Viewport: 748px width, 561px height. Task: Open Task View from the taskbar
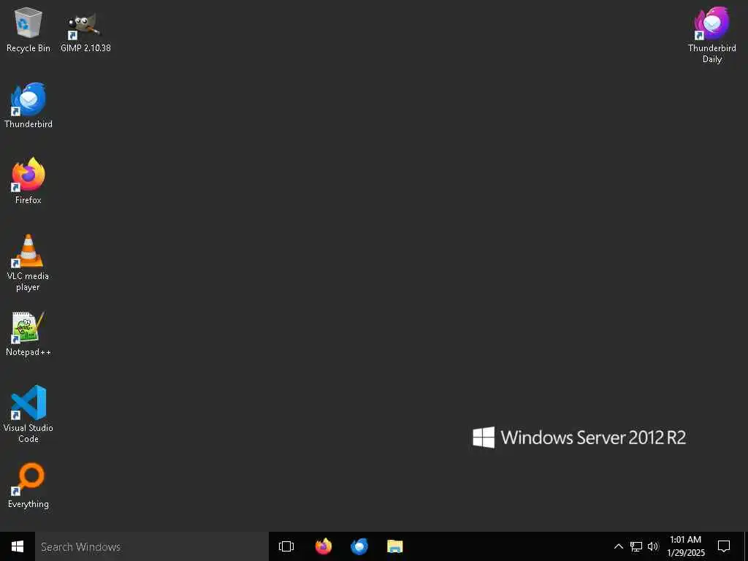286,546
